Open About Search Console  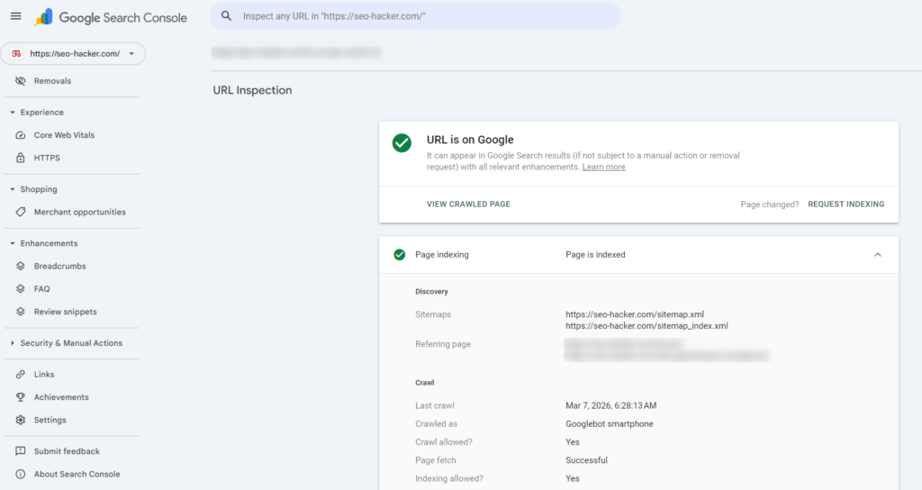click(77, 474)
